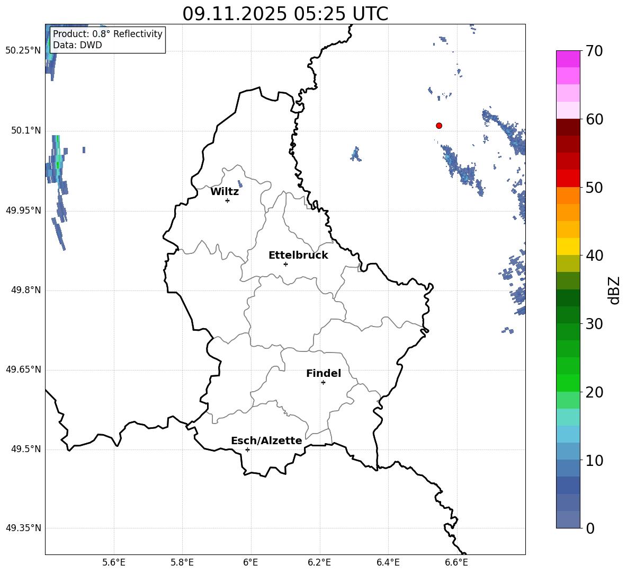The height and width of the screenshot is (573, 627).
Task: Click the title 09.11.2025 05:25 UTC
Action: tap(285, 14)
